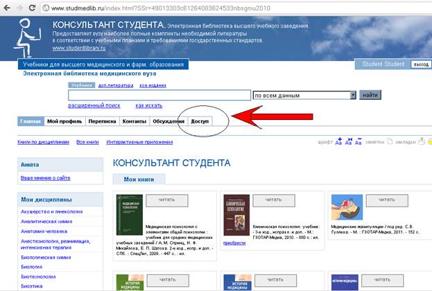Open the 'как искать' help link
Image resolution: width=432 pixels, height=291 pixels.
click(149, 105)
